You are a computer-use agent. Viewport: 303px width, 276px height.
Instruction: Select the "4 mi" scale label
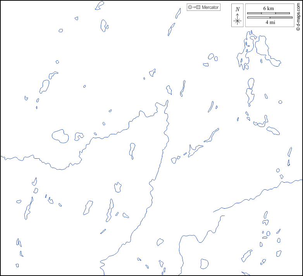click(x=270, y=22)
